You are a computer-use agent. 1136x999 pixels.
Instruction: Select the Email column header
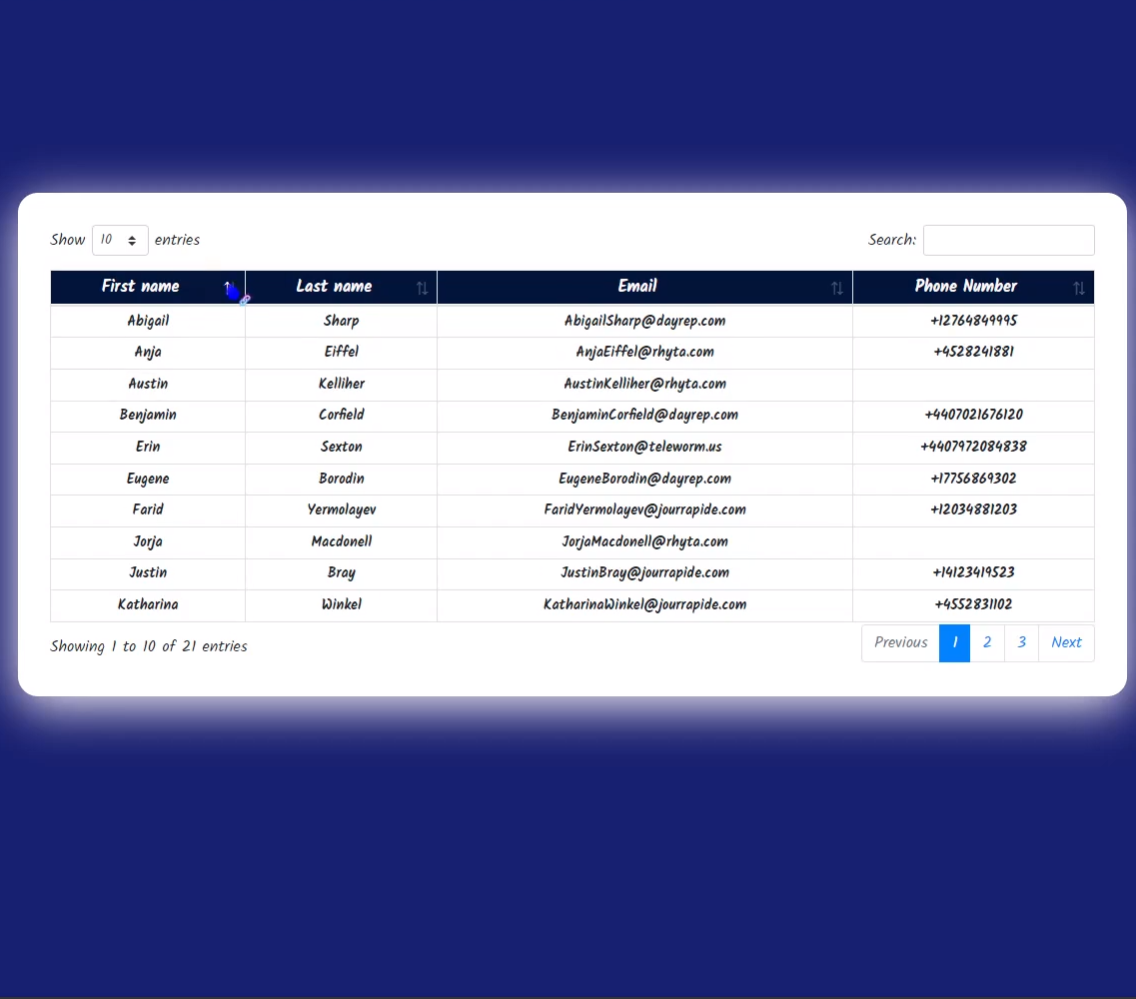[637, 287]
